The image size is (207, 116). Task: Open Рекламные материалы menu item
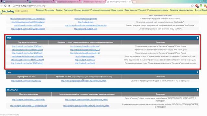158,10
